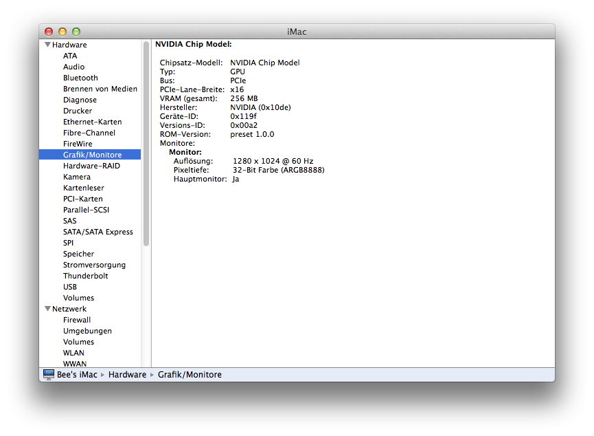Select Thunderbolt in the list
Viewport: 594px width, 436px height.
point(86,276)
